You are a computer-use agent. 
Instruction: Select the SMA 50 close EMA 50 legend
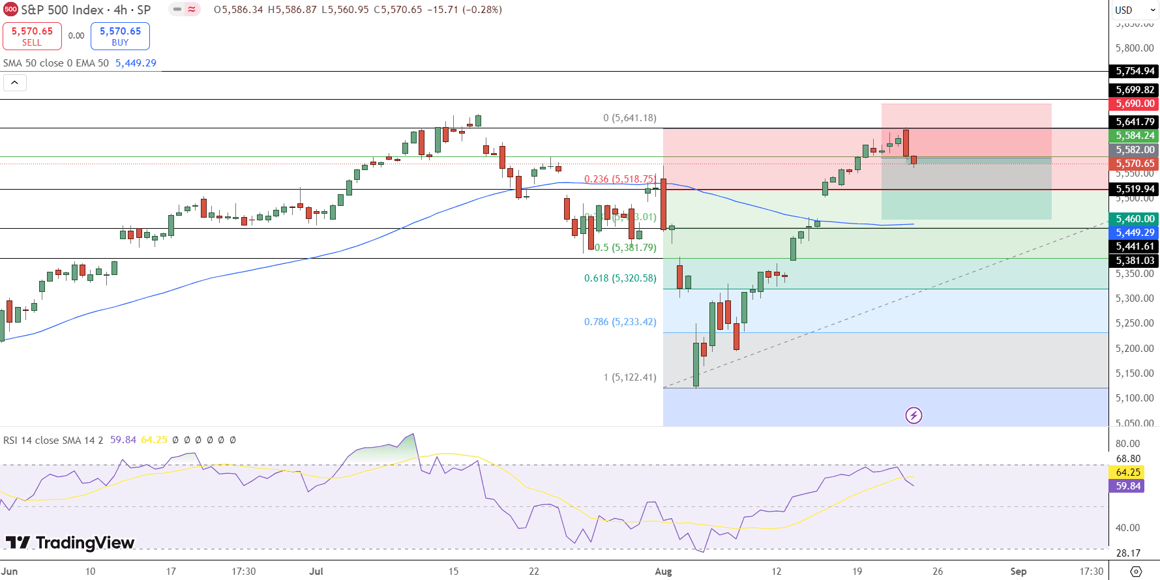56,63
